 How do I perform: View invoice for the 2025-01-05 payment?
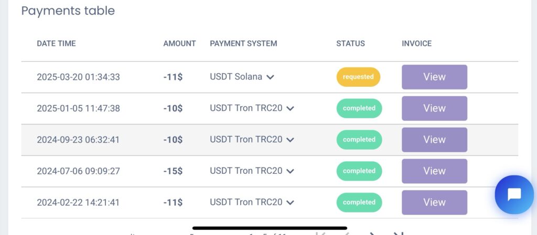click(434, 108)
